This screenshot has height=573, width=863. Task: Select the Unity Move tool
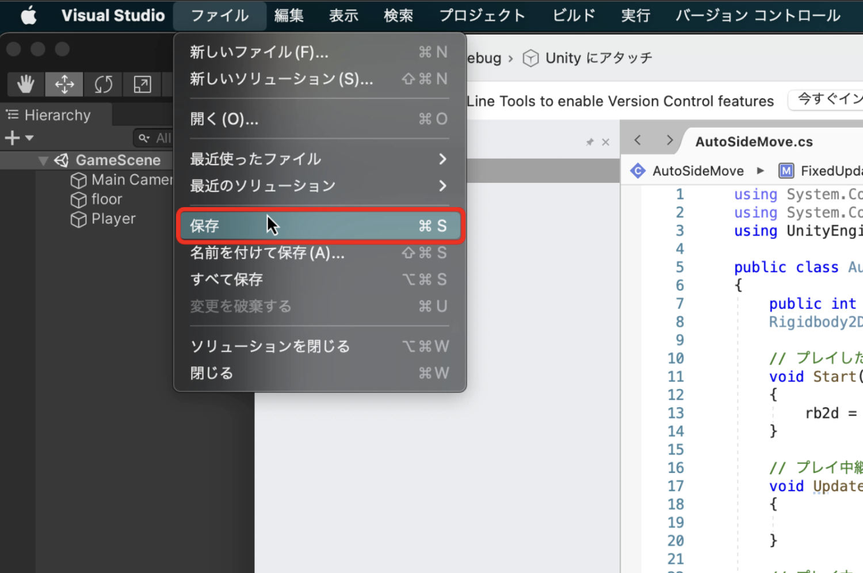pos(64,85)
